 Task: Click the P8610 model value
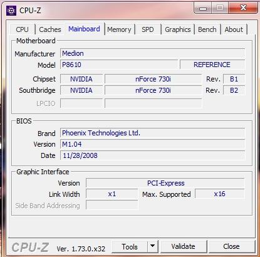[x=119, y=65]
